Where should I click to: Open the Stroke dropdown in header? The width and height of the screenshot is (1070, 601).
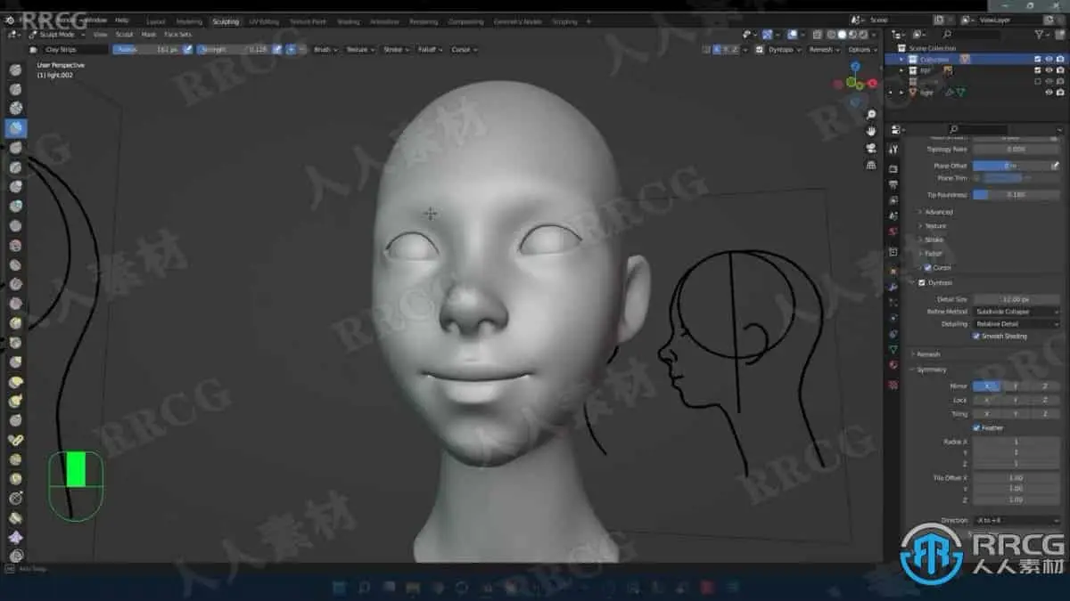[x=395, y=50]
